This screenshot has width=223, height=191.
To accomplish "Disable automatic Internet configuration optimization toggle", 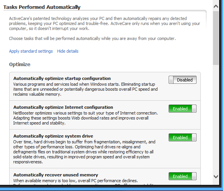I will (182, 109).
